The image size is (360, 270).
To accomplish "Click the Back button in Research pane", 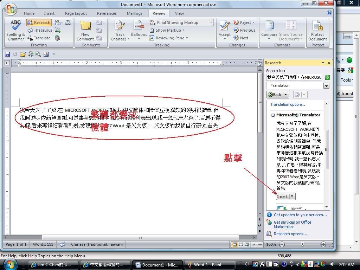I will (x=275, y=95).
